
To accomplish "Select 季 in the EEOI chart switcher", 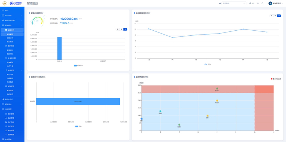I will 275,16.
